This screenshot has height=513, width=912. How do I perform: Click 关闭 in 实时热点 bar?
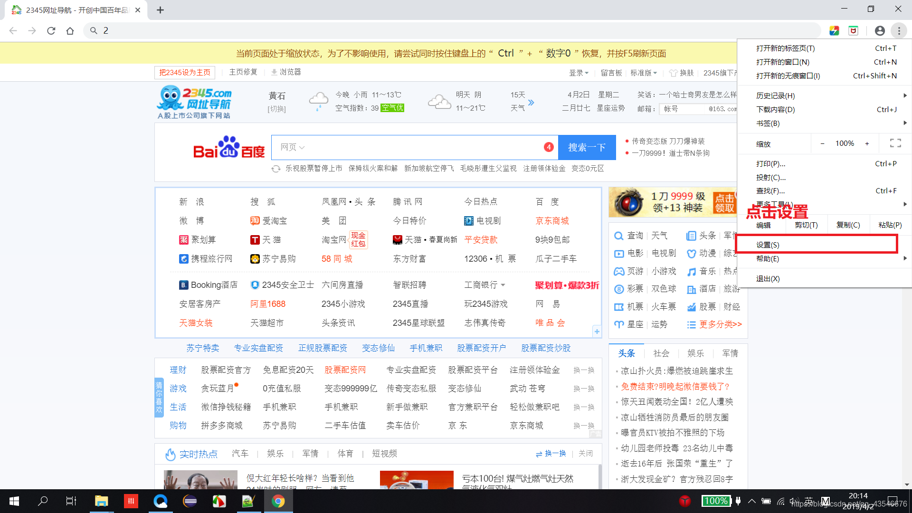[x=586, y=454]
